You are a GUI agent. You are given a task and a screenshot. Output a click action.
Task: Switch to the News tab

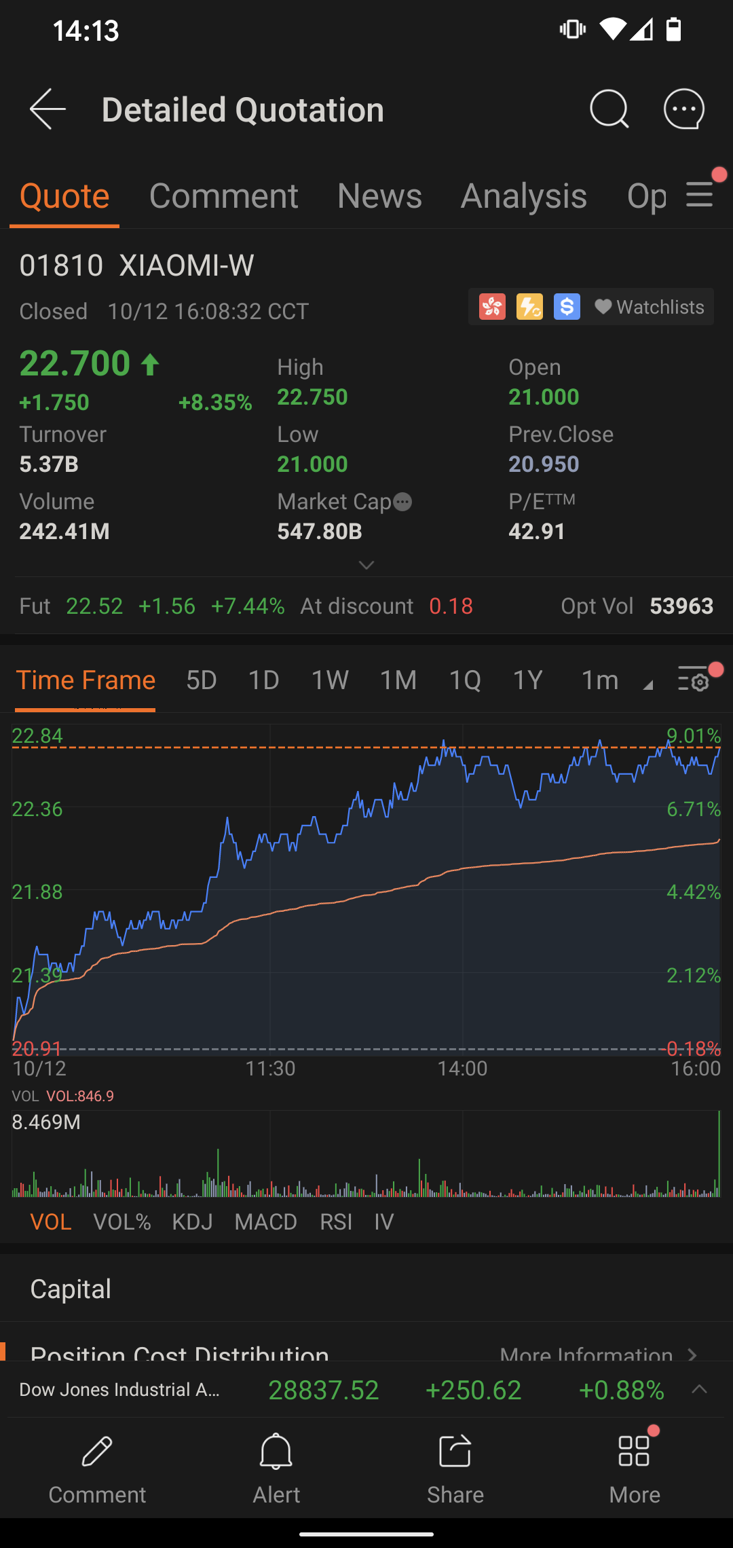(379, 196)
